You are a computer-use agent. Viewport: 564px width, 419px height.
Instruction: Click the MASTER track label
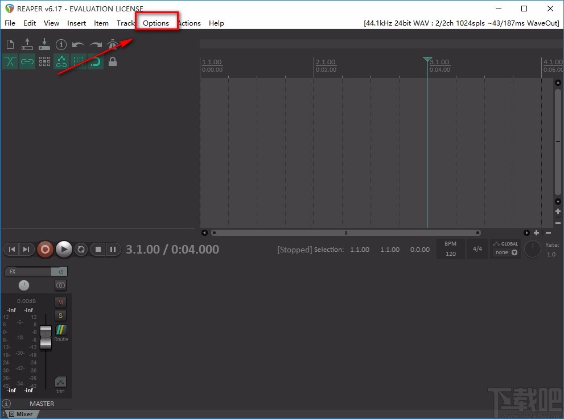pyautogui.click(x=42, y=404)
